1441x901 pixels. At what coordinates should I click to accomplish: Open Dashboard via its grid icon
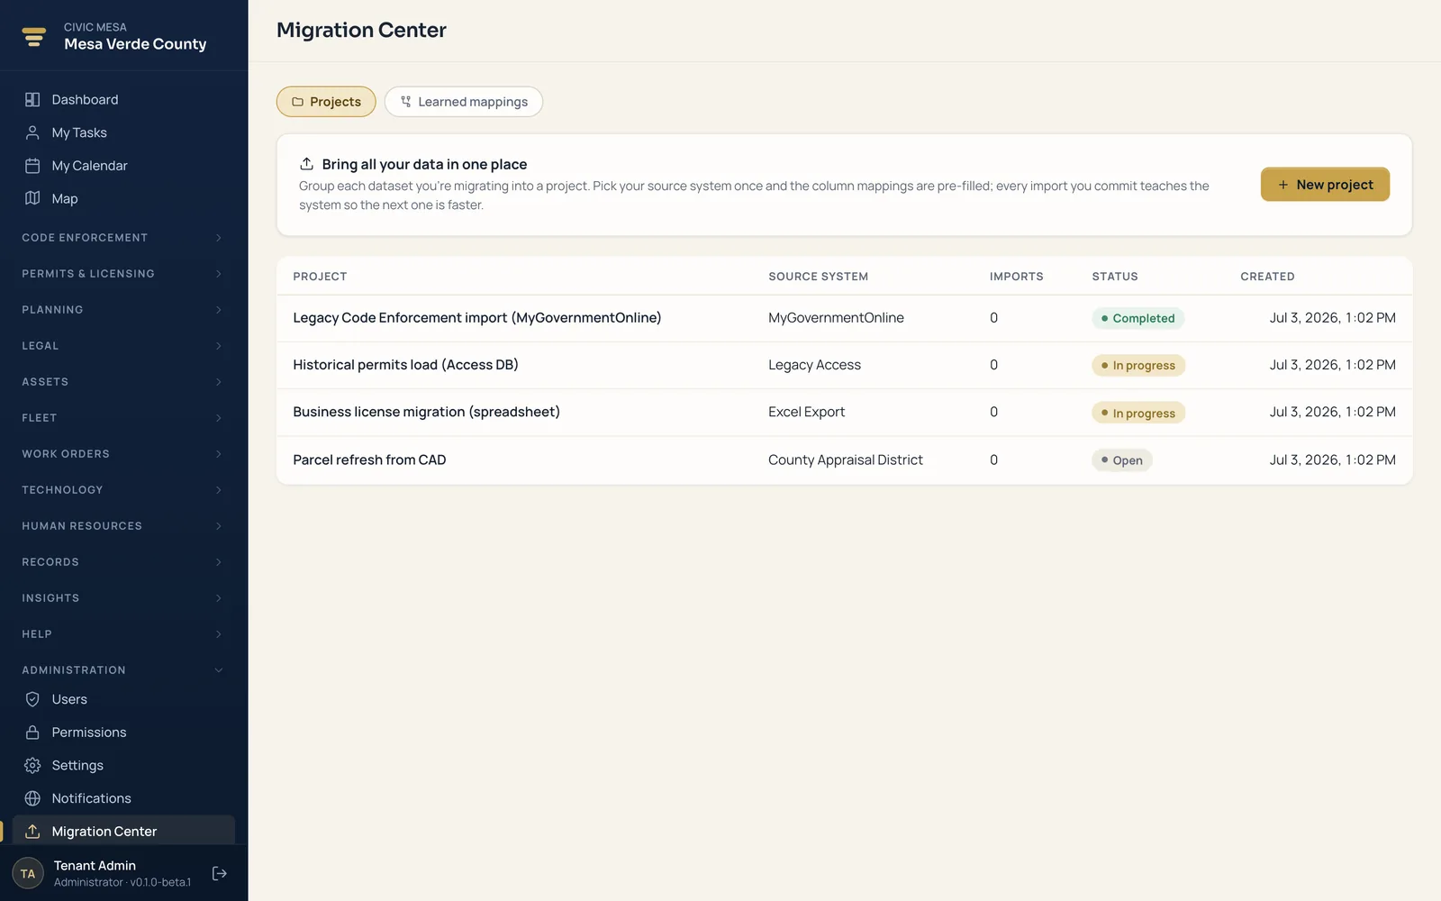click(x=32, y=99)
